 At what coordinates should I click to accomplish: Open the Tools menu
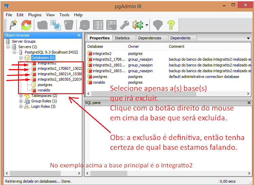tap(64, 15)
